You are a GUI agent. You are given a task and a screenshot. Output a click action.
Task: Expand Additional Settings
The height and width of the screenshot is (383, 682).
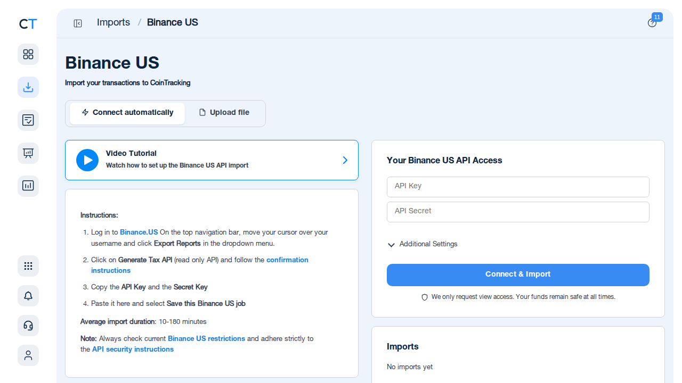pos(423,244)
